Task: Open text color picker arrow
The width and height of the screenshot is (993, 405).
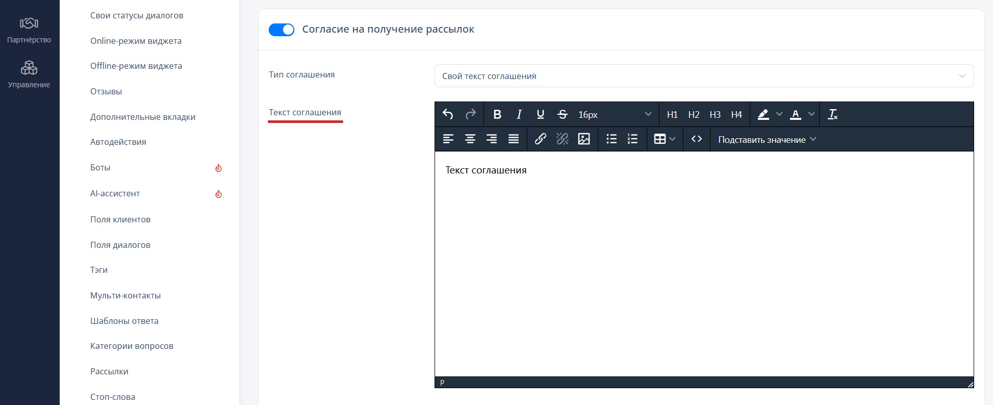Action: (x=811, y=114)
